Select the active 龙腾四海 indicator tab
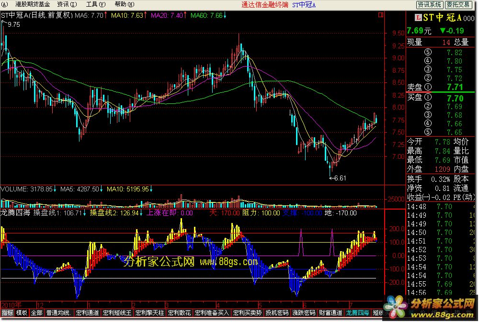 click(x=357, y=312)
